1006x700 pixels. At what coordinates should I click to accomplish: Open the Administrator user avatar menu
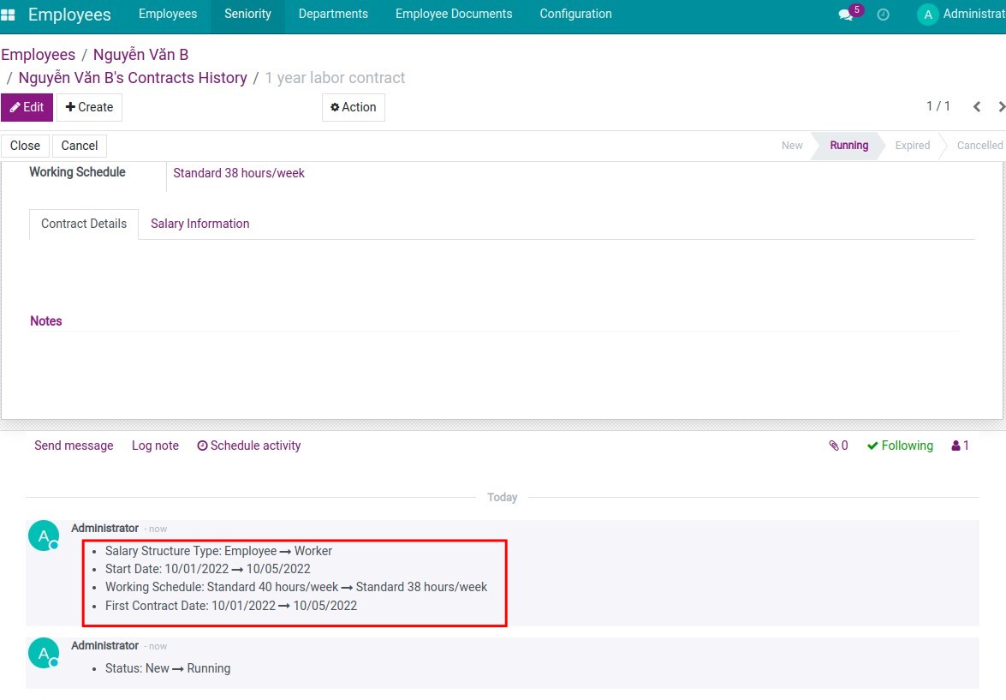click(x=927, y=15)
